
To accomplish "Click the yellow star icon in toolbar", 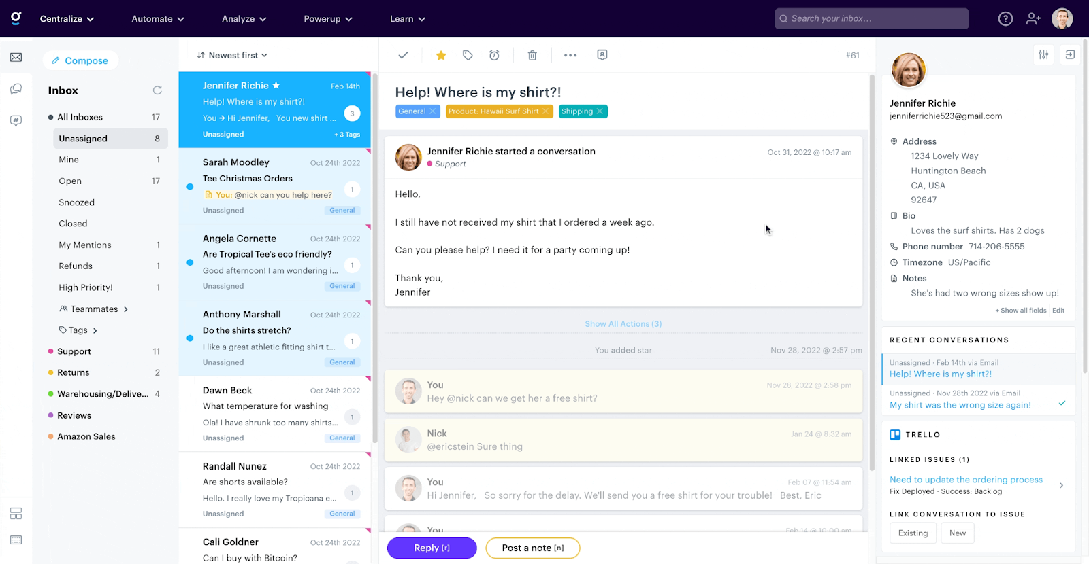I will (441, 55).
